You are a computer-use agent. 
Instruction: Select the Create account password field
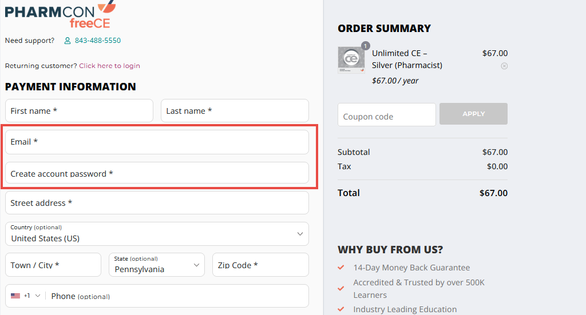[x=157, y=173]
